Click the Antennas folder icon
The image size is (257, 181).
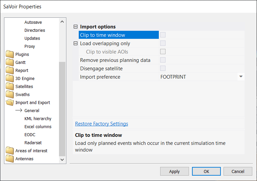click(x=10, y=159)
